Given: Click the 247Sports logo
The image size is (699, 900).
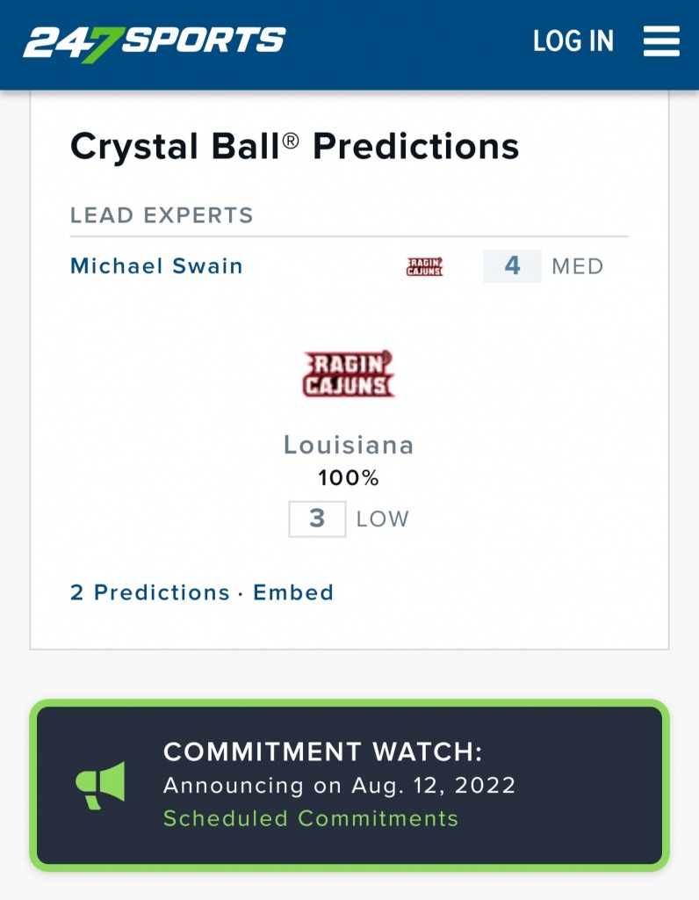Looking at the screenshot, I should click(155, 41).
